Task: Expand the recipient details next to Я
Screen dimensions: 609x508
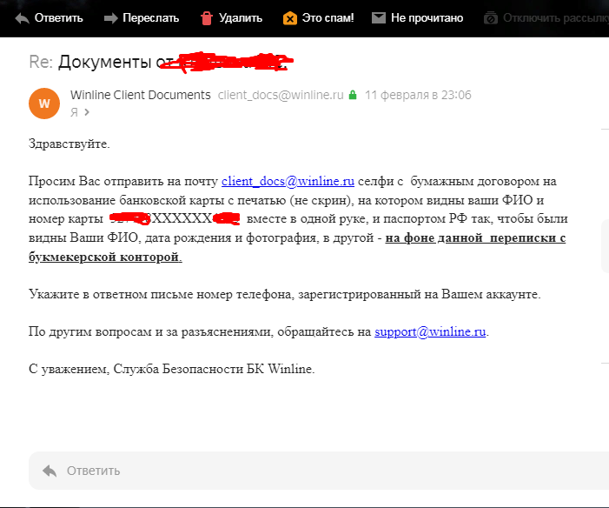Action: (87, 112)
